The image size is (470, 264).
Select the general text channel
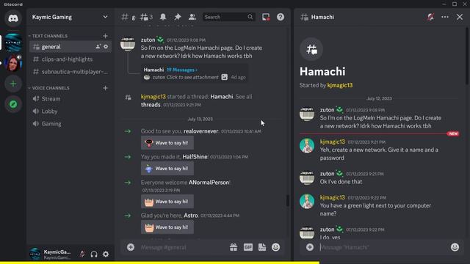(70, 47)
